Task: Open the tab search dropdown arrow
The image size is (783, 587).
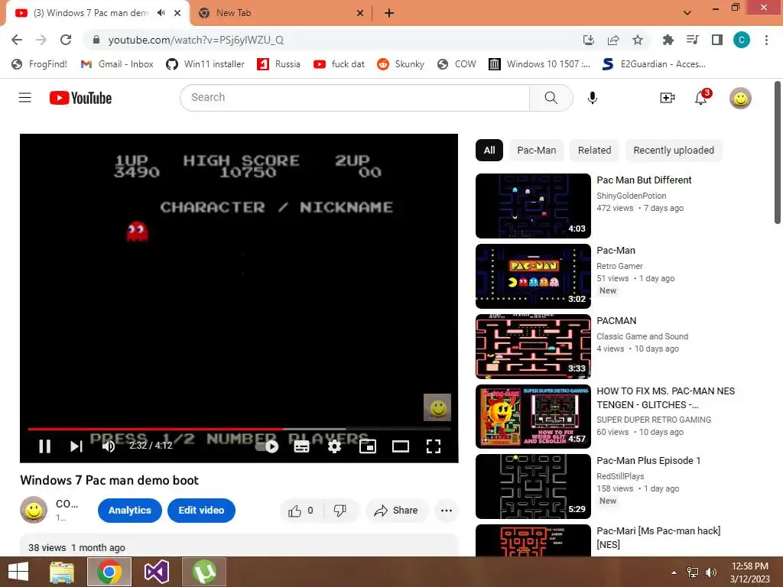Action: [x=687, y=13]
